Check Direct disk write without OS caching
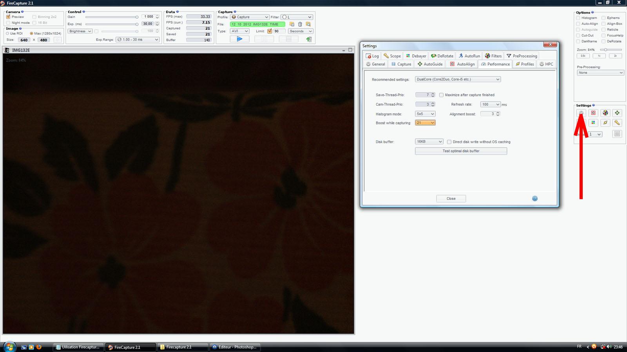Viewport: 627px width, 352px height. tap(449, 142)
